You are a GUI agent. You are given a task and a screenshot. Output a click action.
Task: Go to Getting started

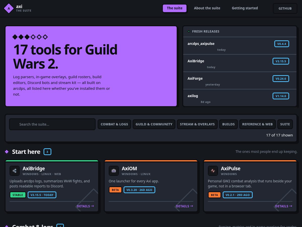(x=245, y=8)
